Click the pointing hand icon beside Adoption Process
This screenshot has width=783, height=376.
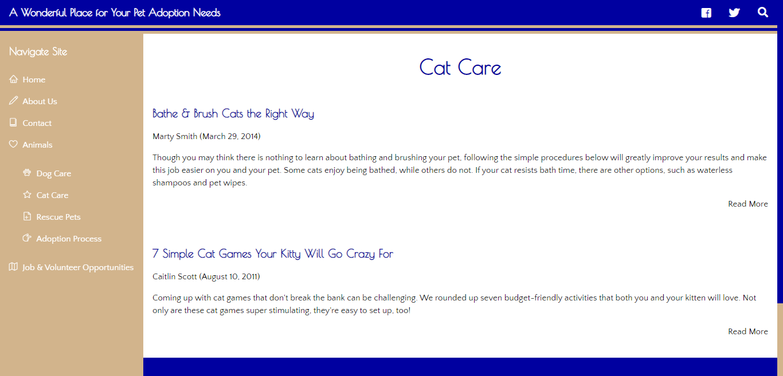(x=27, y=238)
